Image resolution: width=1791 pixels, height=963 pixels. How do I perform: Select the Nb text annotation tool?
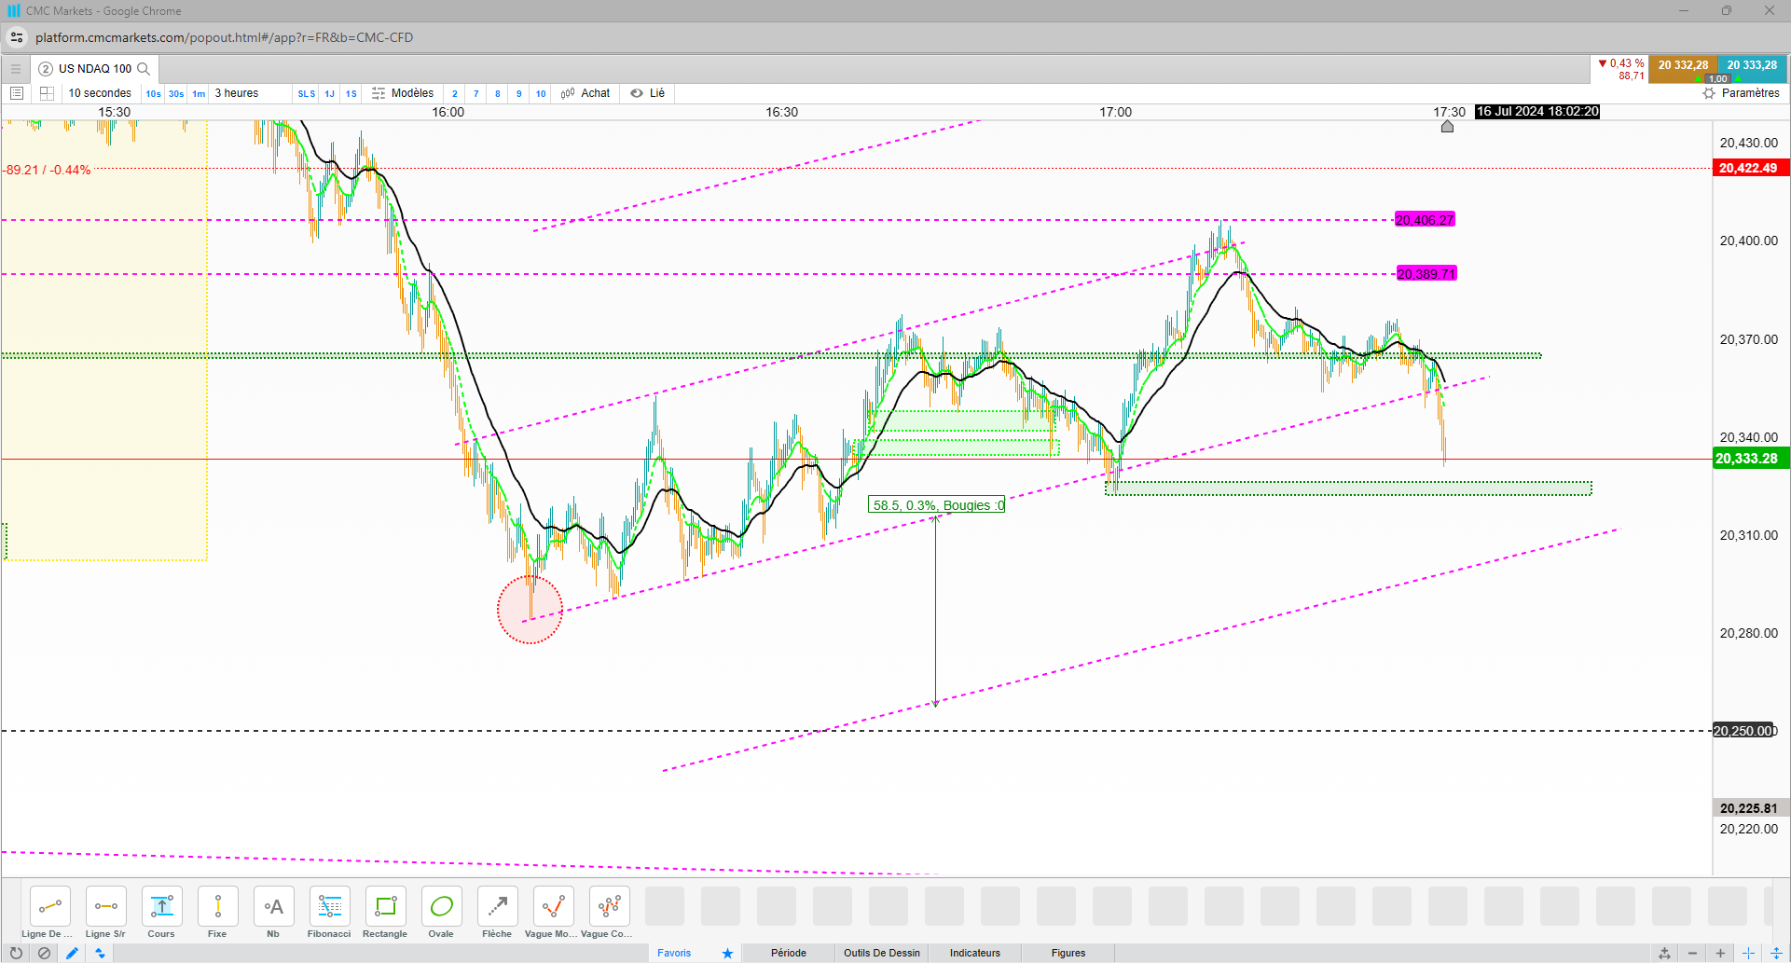coord(273,913)
